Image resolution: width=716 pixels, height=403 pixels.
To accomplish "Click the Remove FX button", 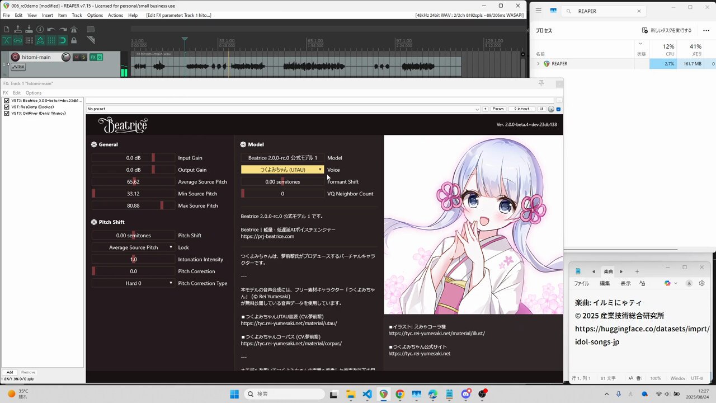I will [x=28, y=372].
